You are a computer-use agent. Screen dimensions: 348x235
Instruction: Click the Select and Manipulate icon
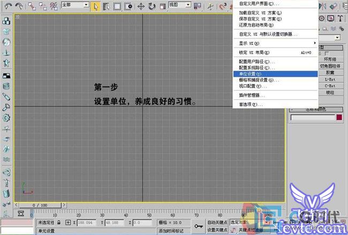[x=210, y=6]
